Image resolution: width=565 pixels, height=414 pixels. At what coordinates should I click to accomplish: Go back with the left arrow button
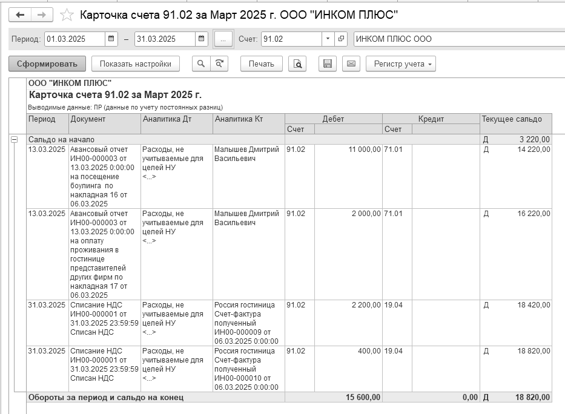tap(20, 15)
